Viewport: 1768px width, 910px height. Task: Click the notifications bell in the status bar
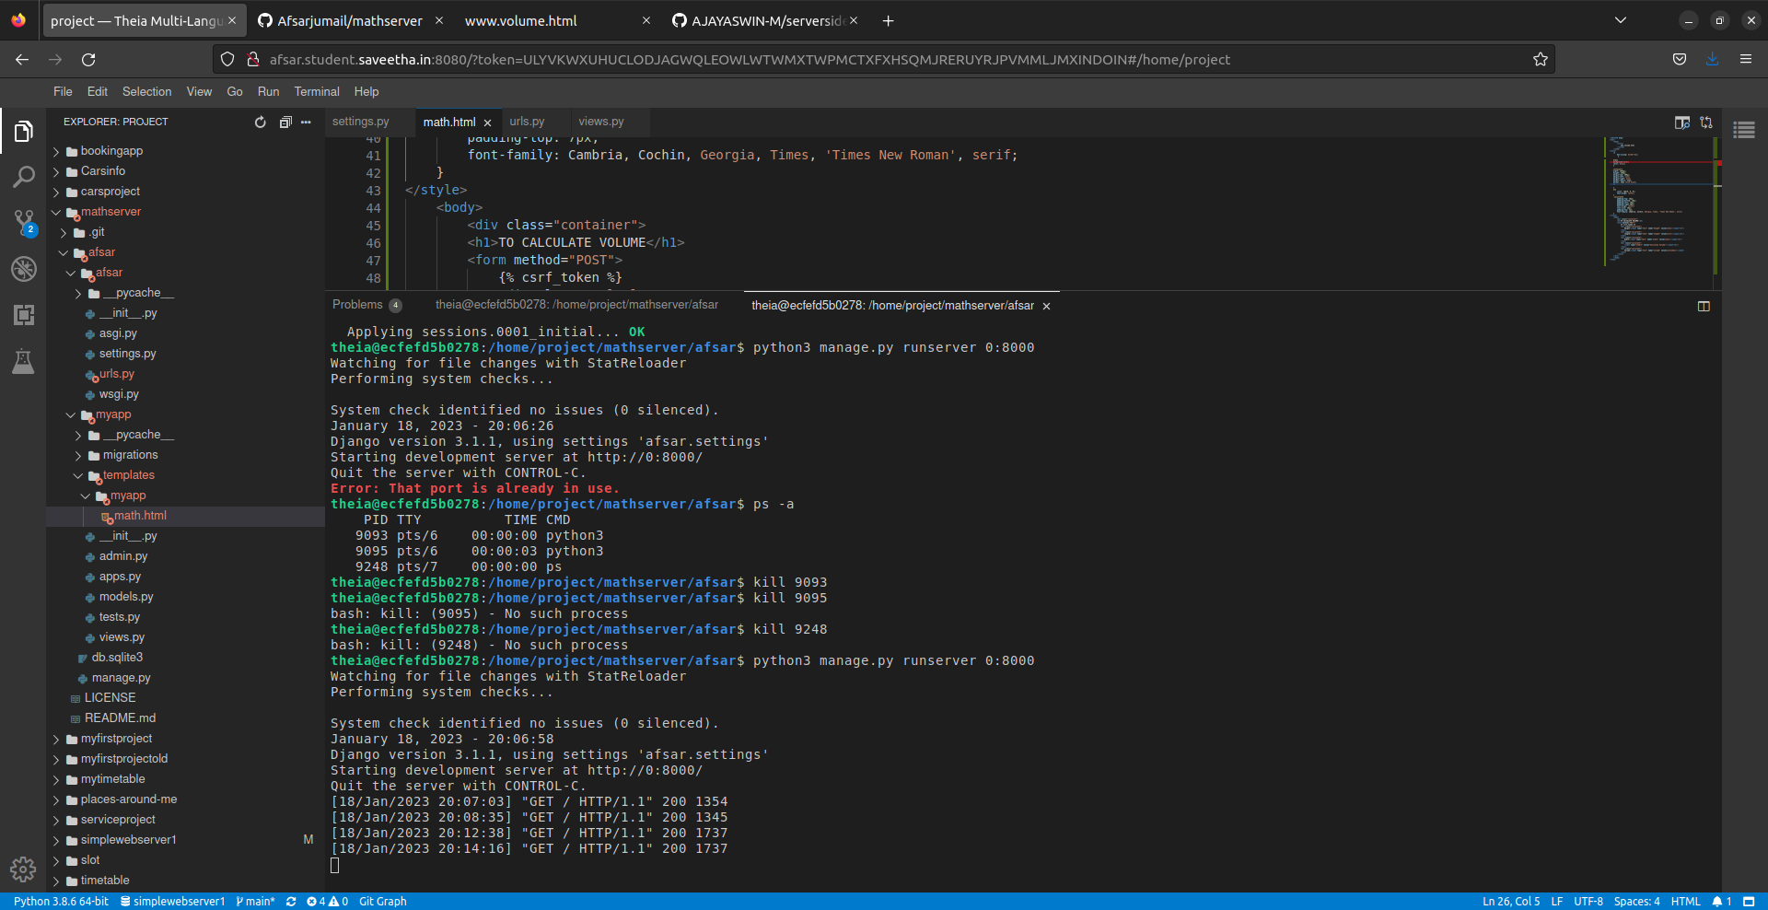pos(1720,901)
